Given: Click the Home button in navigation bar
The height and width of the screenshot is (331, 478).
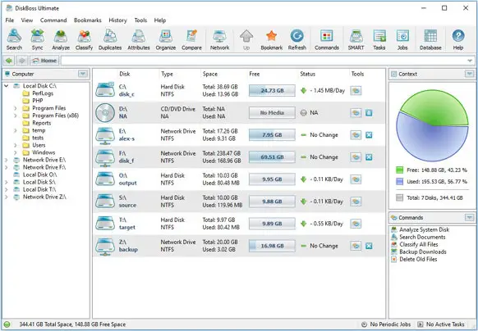Looking at the screenshot, I should click(44, 61).
